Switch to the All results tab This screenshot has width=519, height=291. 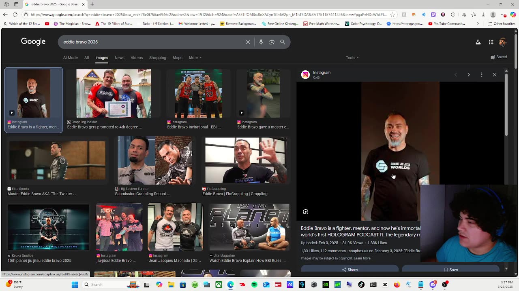(x=86, y=58)
